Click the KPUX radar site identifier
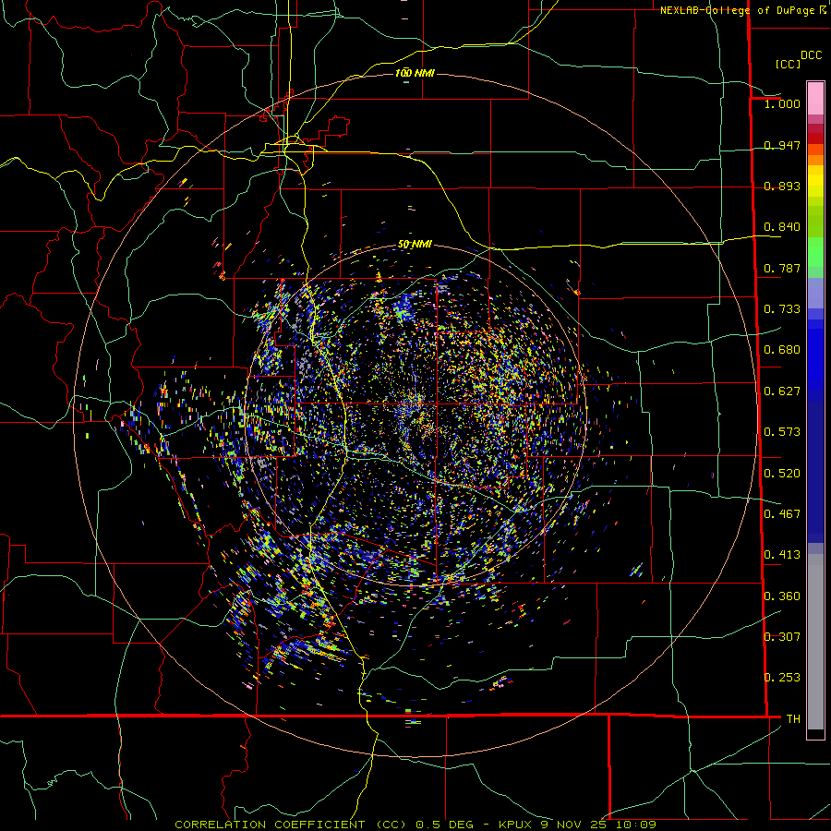This screenshot has height=831, width=831. click(x=515, y=825)
